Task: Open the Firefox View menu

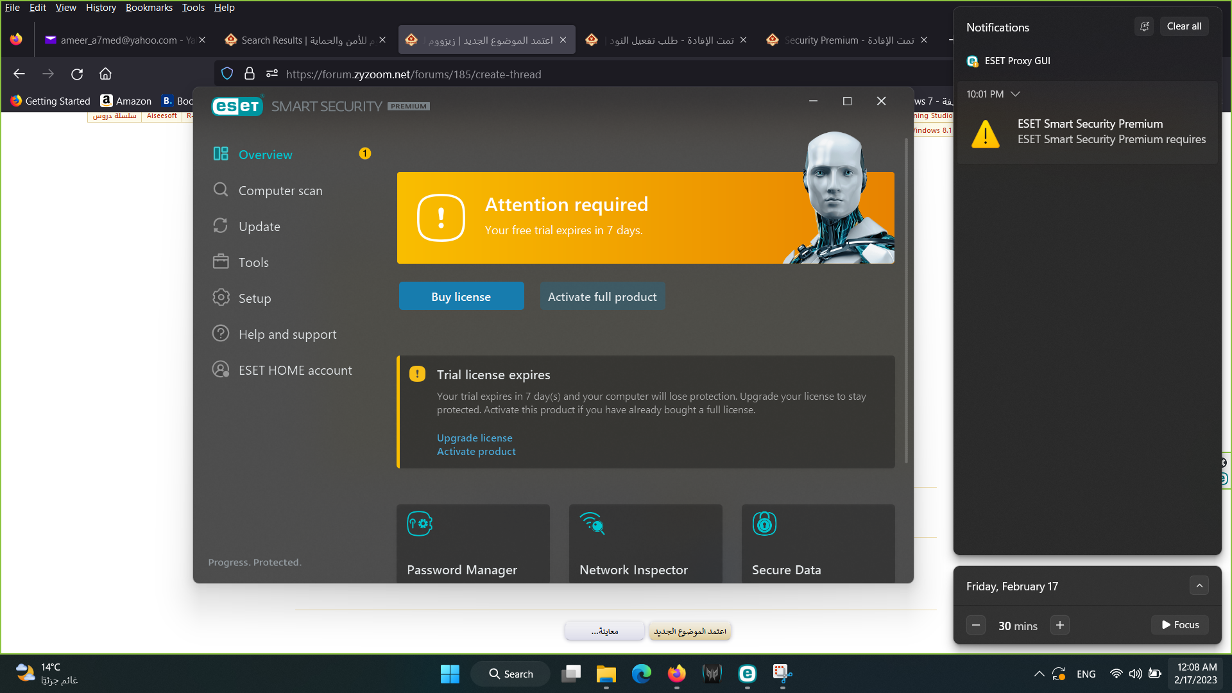Action: (x=65, y=8)
